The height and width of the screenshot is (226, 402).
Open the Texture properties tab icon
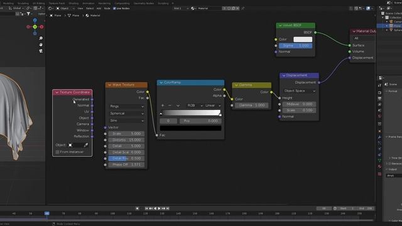[379, 174]
